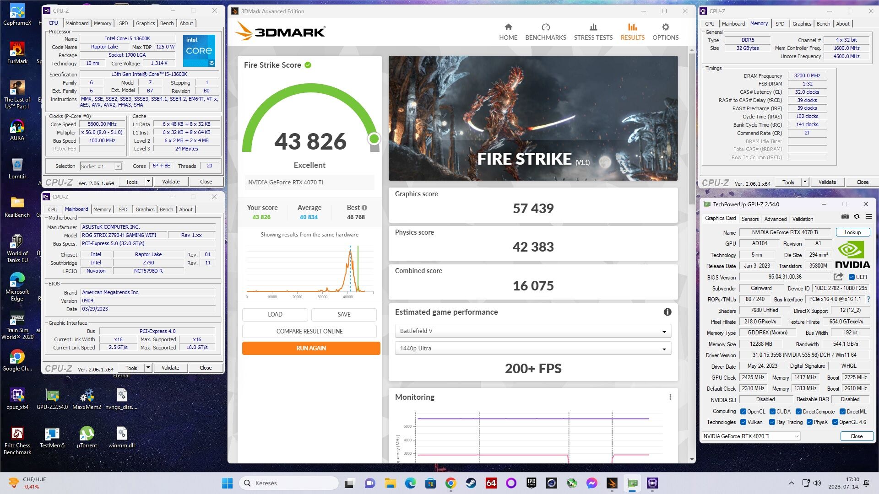This screenshot has height=494, width=879.
Task: Go to the 3DMark STRESS TESTS section
Action: pyautogui.click(x=593, y=32)
